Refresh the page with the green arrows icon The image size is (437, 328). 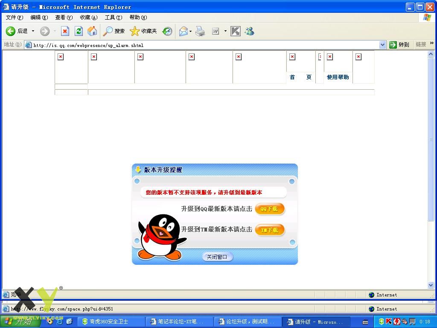(79, 31)
